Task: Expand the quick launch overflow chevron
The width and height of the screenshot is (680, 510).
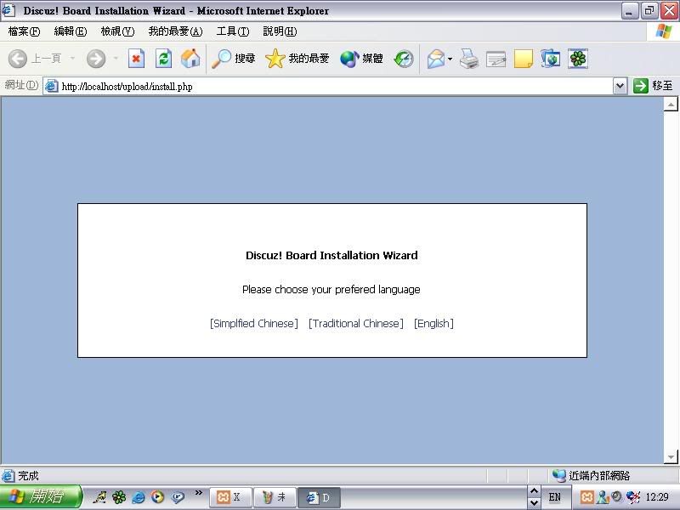Action: point(199,493)
